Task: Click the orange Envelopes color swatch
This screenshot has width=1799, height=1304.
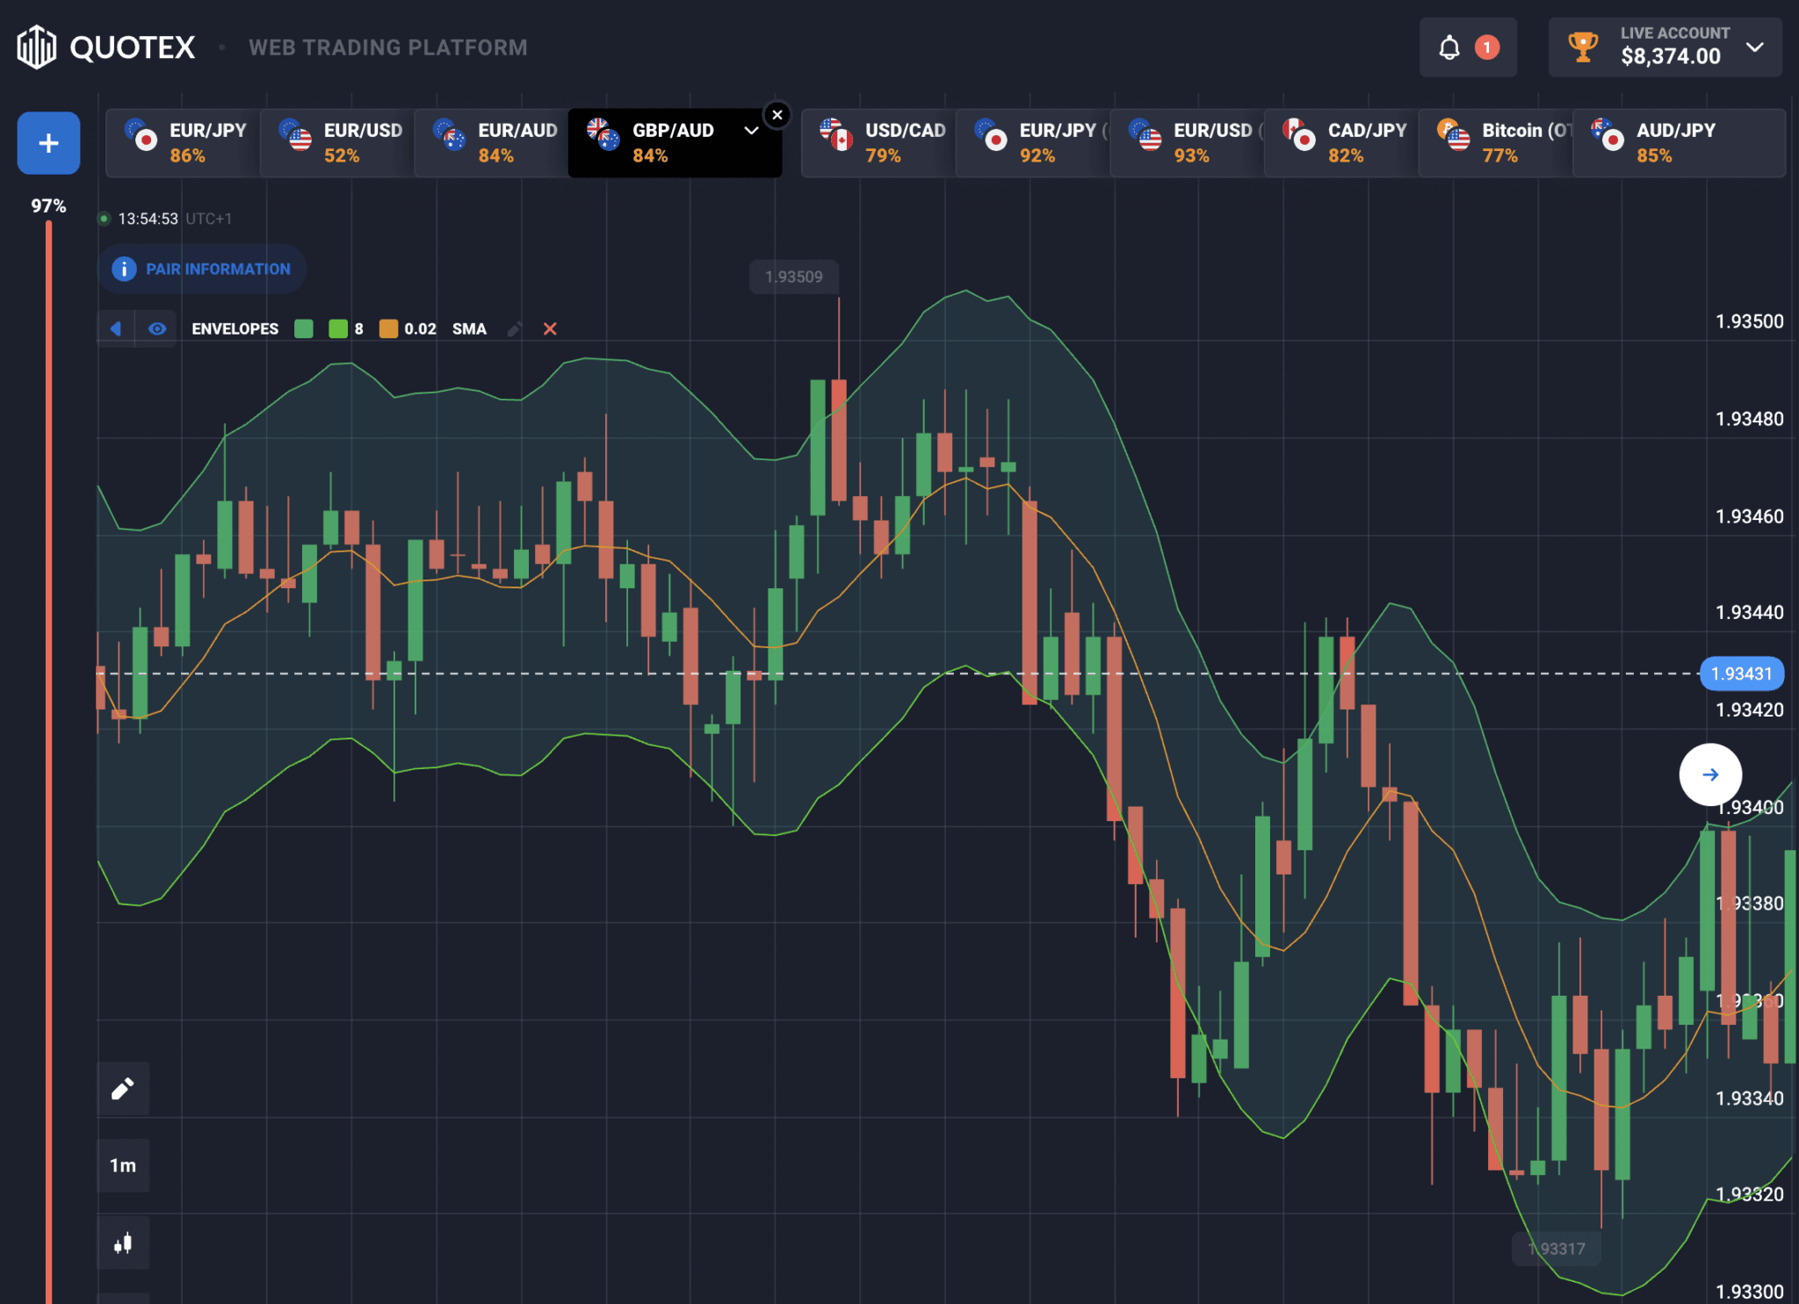Action: [388, 329]
